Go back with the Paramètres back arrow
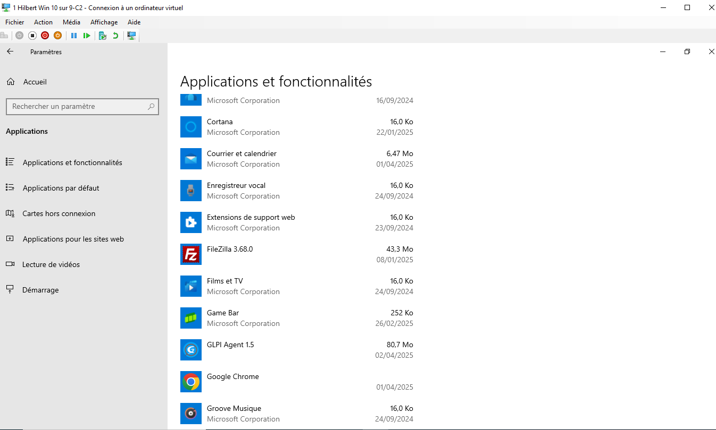 [10, 51]
